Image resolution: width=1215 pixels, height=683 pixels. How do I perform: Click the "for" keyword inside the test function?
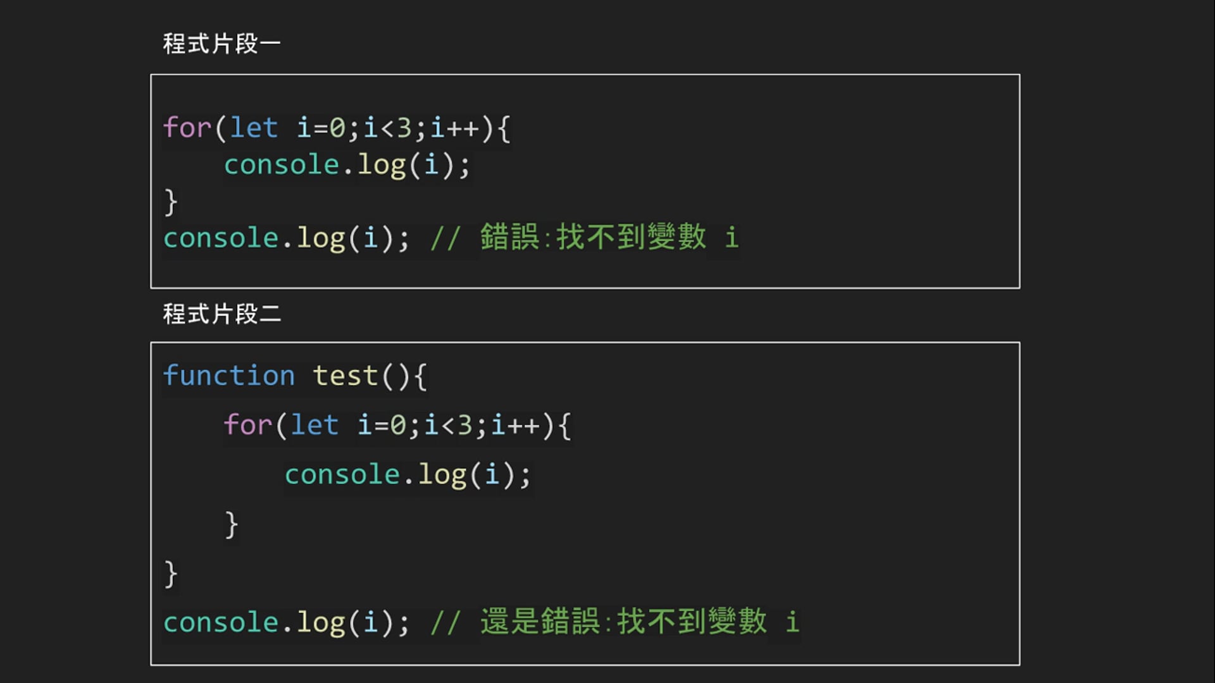(247, 425)
